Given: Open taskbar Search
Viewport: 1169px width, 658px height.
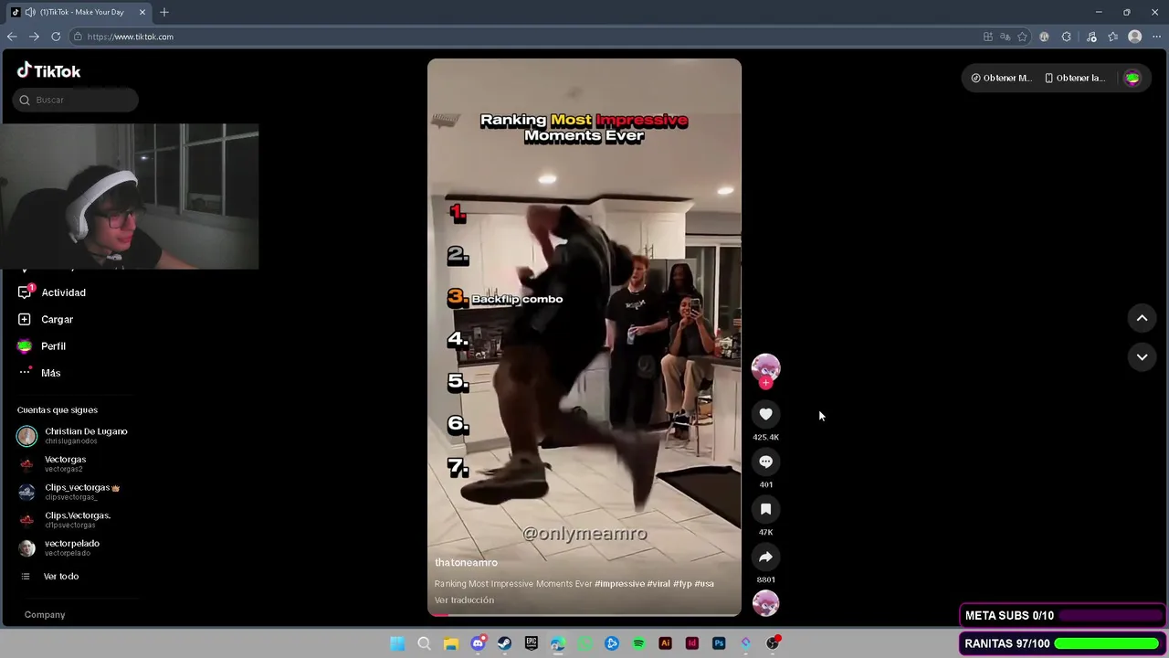Looking at the screenshot, I should (424, 643).
